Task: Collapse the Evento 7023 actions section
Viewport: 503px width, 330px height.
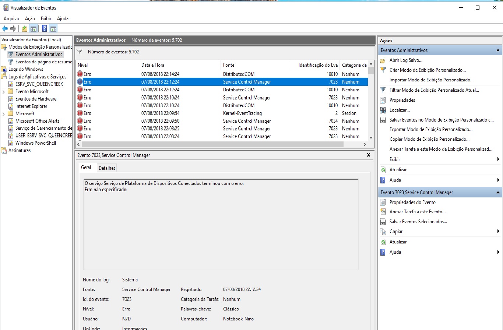Action: (x=498, y=192)
